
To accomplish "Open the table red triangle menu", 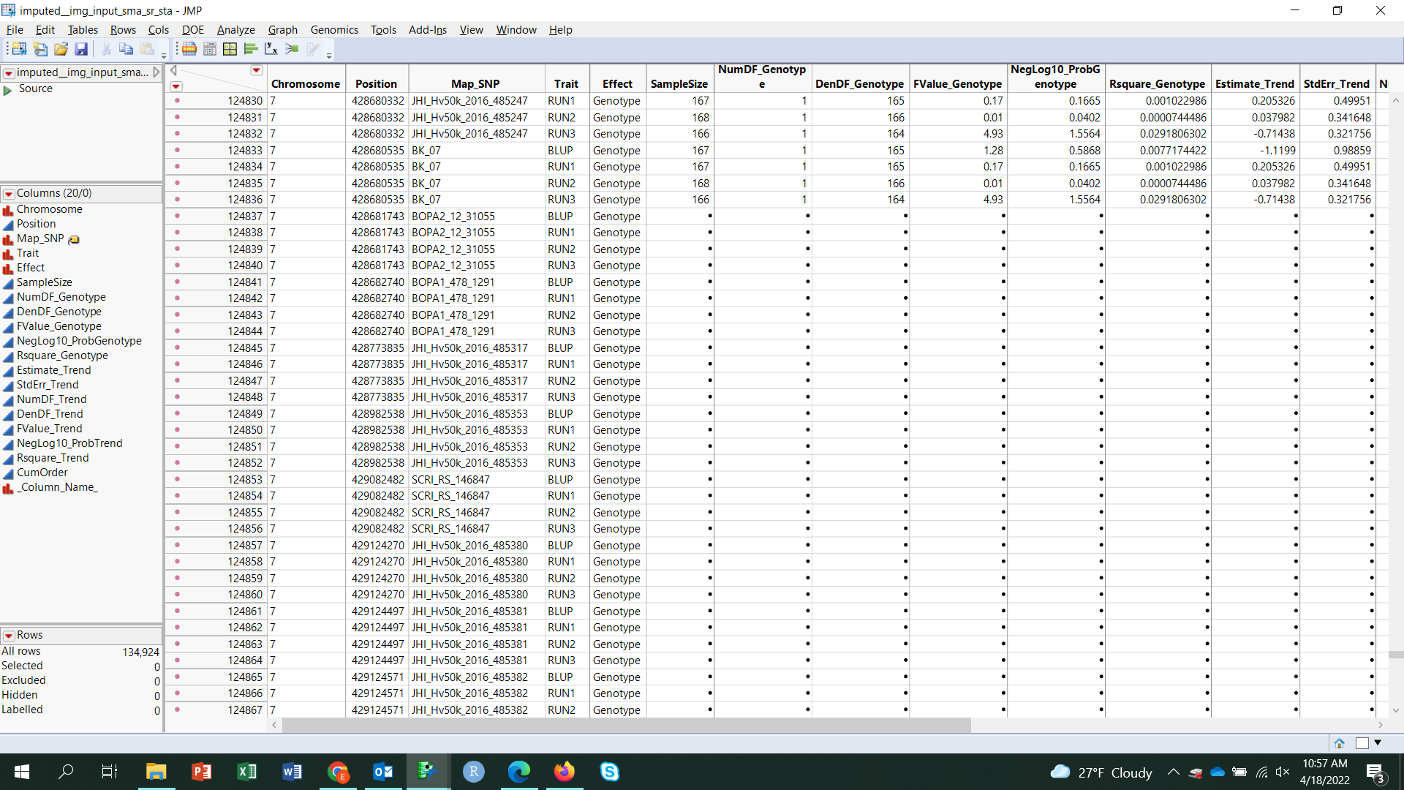I will click(9, 73).
